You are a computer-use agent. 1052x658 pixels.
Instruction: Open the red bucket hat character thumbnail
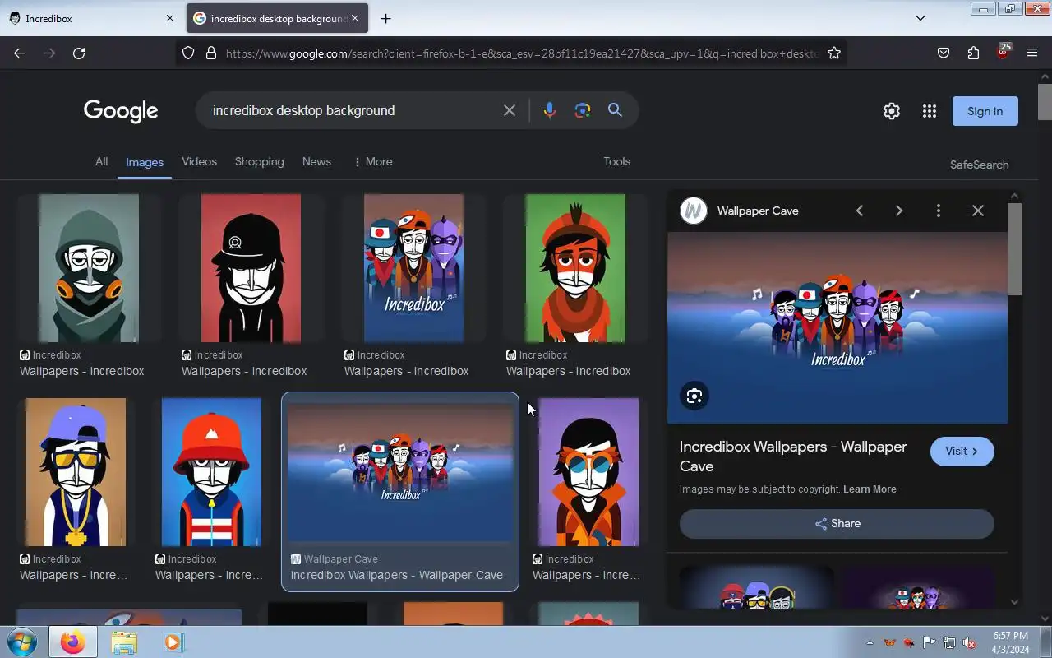point(211,472)
